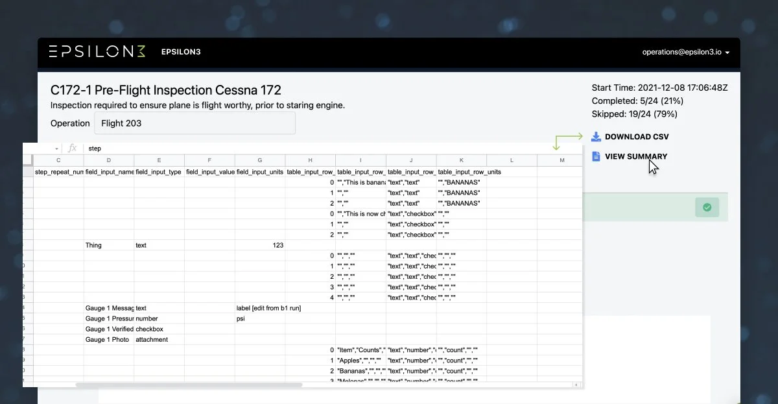The width and height of the screenshot is (778, 404).
Task: Click the field_input_units header cell
Action: click(x=261, y=172)
